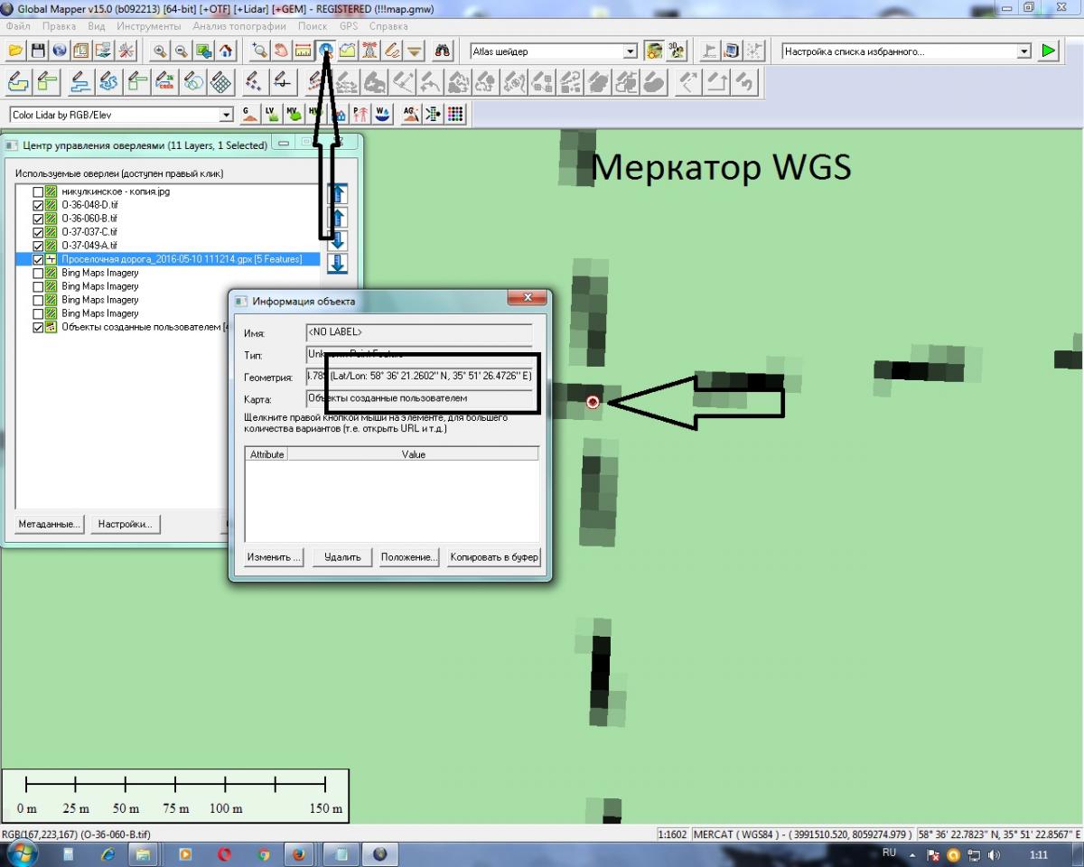Screen dimensions: 1084x867
Task: Click the Home full view icon
Action: (226, 51)
